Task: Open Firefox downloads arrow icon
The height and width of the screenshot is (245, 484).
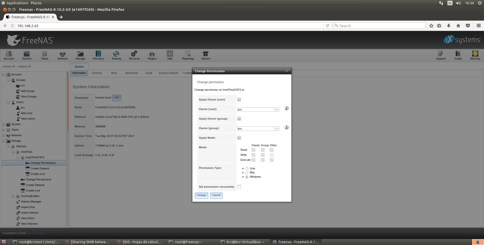Action: click(449, 26)
